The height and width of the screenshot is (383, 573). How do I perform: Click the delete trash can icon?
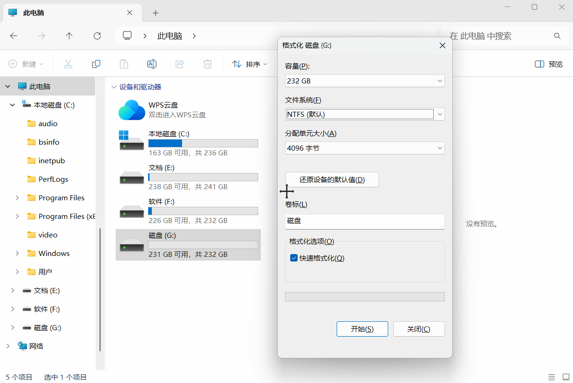pos(208,64)
